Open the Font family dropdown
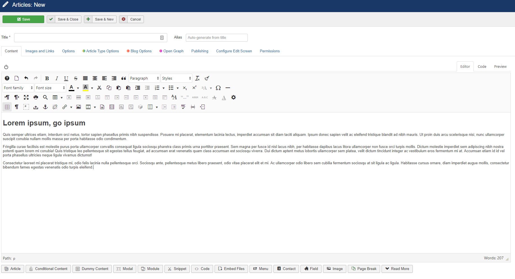This screenshot has height=279, width=515. (x=18, y=88)
